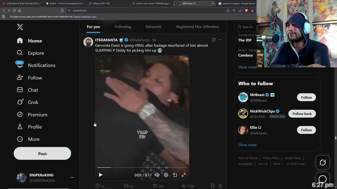337x189 pixels.
Task: View post analytics showing 278K
Action: [188, 186]
